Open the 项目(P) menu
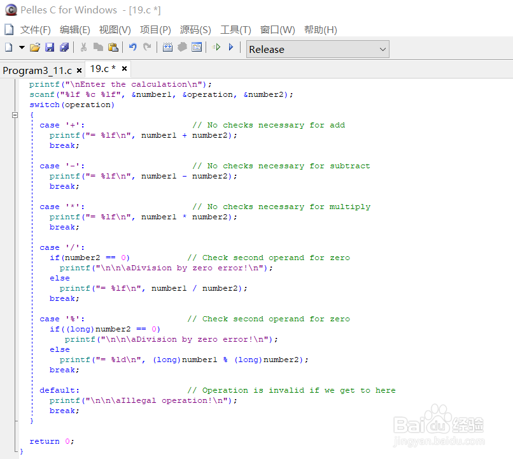This screenshot has width=513, height=459. [155, 30]
